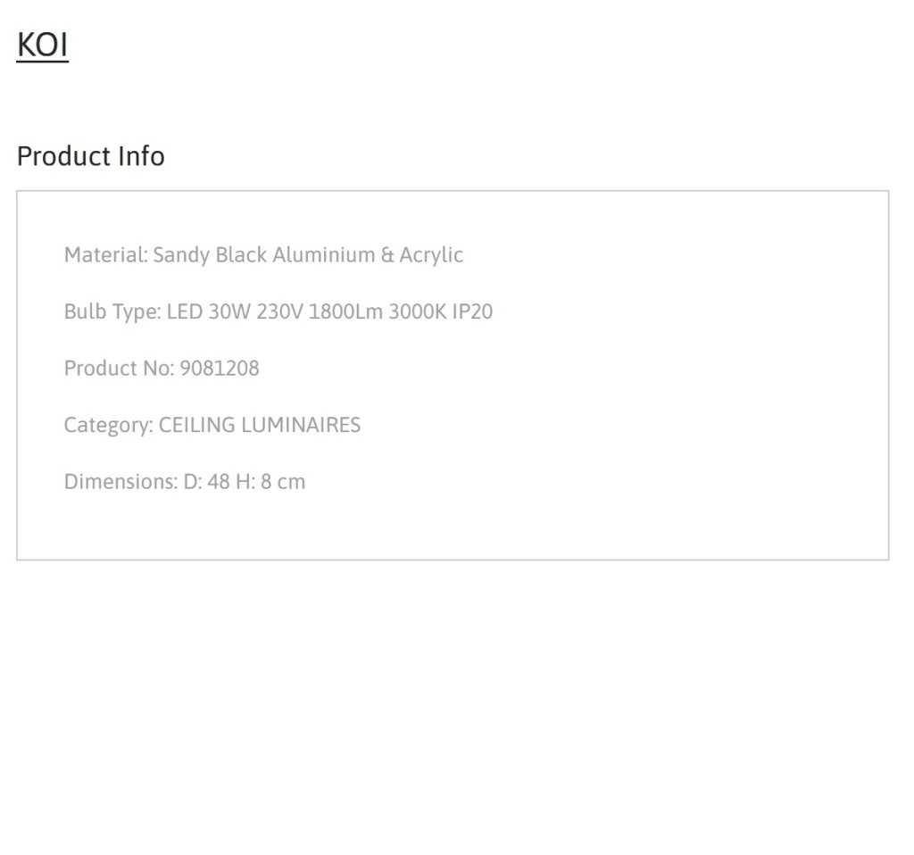Select the Material label text
Image resolution: width=914 pixels, height=855 pixels.
pos(106,254)
